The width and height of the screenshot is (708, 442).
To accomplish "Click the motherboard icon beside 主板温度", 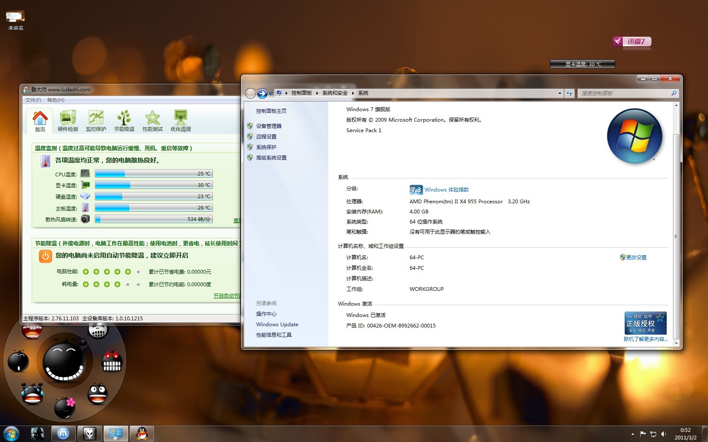I will (x=85, y=208).
